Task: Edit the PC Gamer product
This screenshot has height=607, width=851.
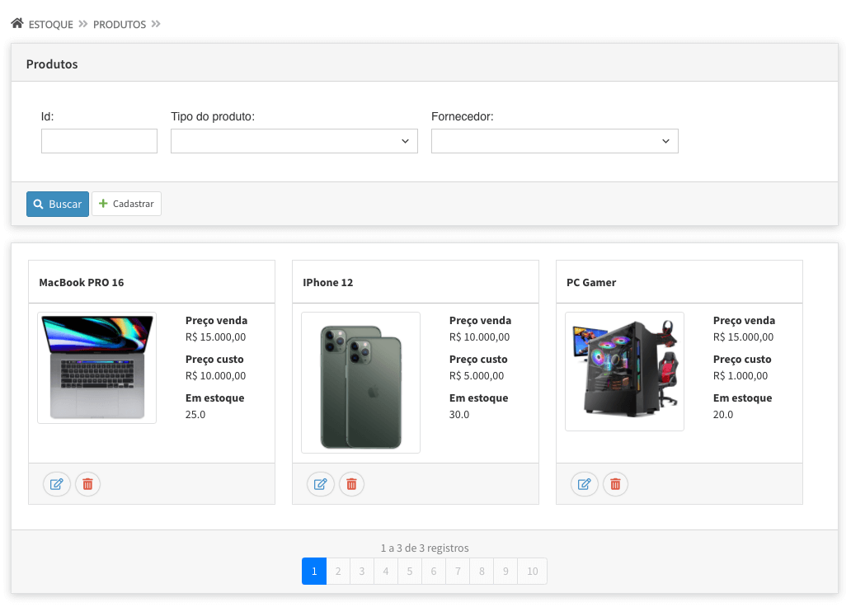Action: click(x=584, y=484)
